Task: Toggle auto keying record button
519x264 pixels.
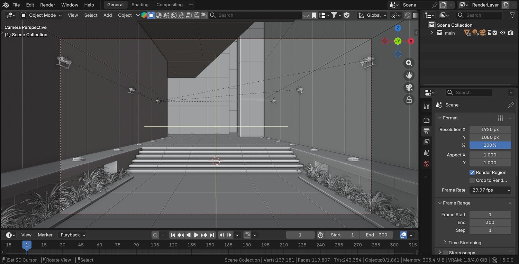Action: (155, 235)
